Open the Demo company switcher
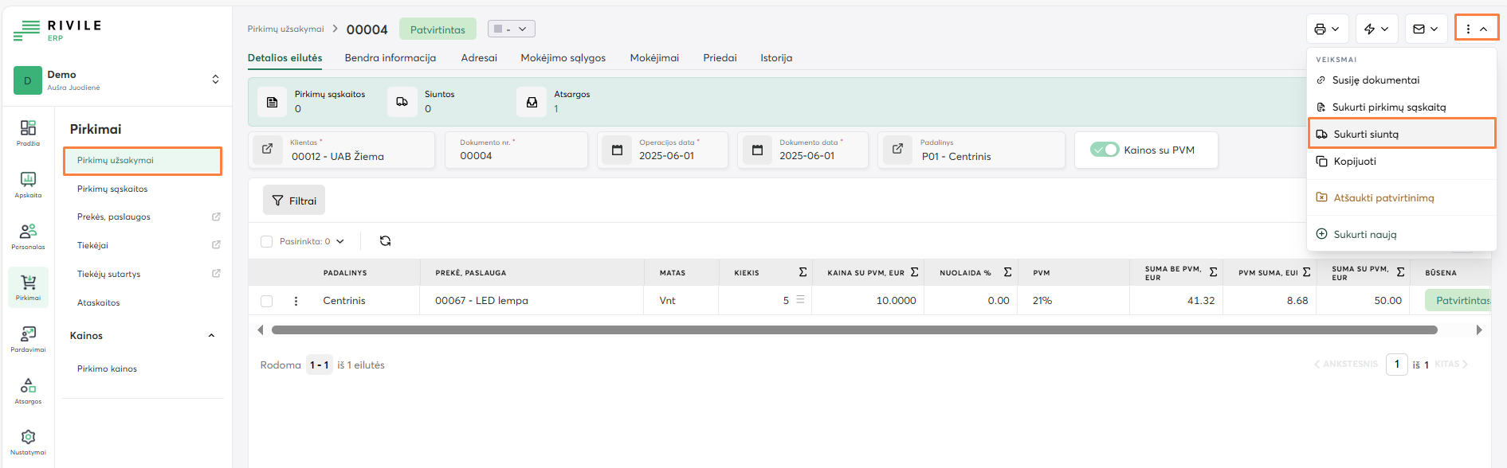 (x=116, y=80)
